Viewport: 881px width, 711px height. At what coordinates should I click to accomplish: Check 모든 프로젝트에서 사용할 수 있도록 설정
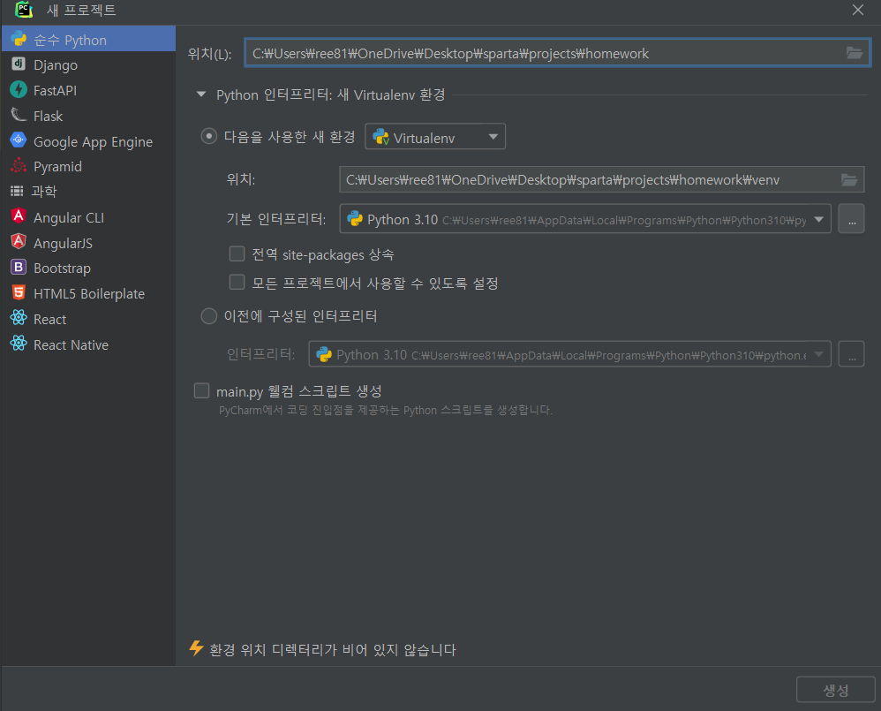pos(237,282)
